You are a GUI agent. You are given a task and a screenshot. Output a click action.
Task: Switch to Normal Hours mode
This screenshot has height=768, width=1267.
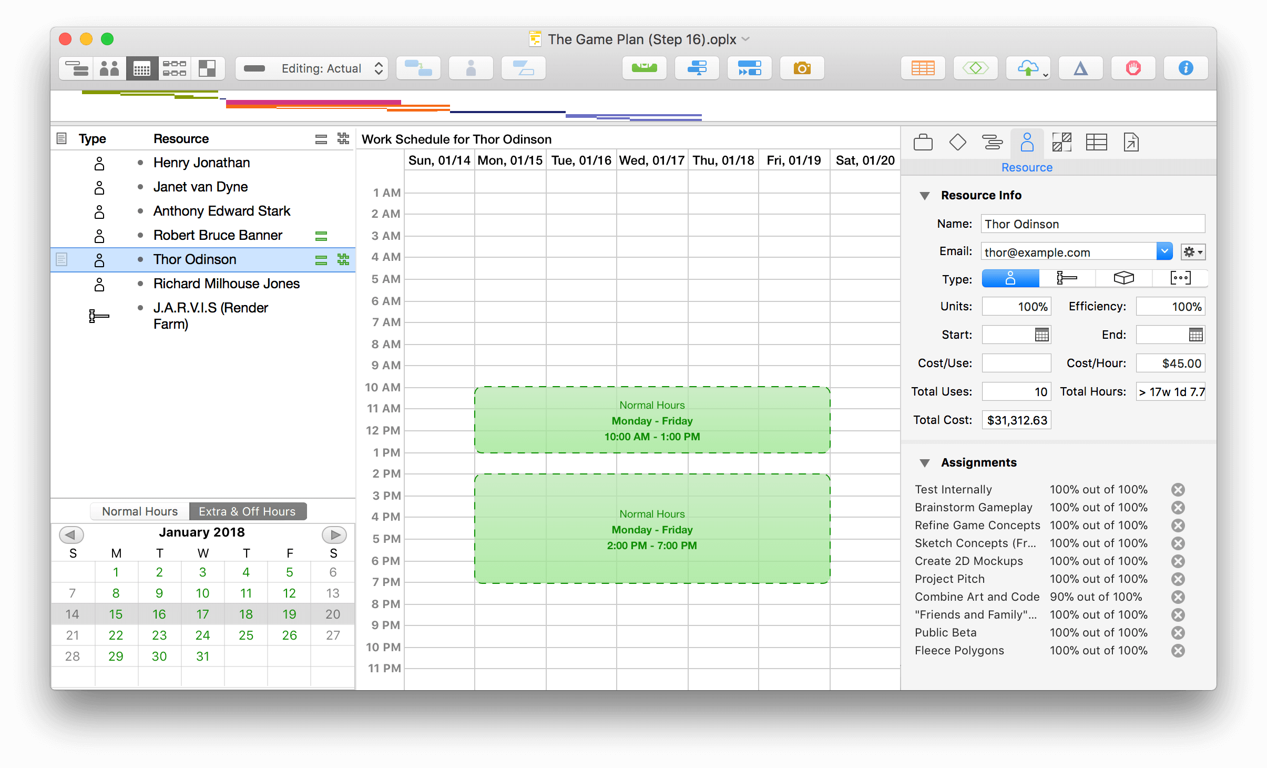140,511
